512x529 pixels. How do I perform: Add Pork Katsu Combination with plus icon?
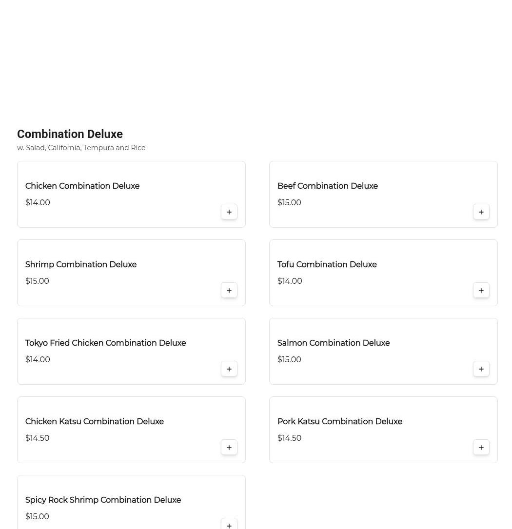click(x=481, y=448)
